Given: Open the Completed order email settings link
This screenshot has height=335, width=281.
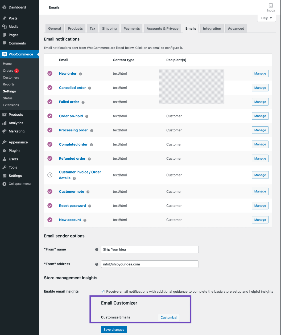Looking at the screenshot, I should pyautogui.click(x=73, y=144).
